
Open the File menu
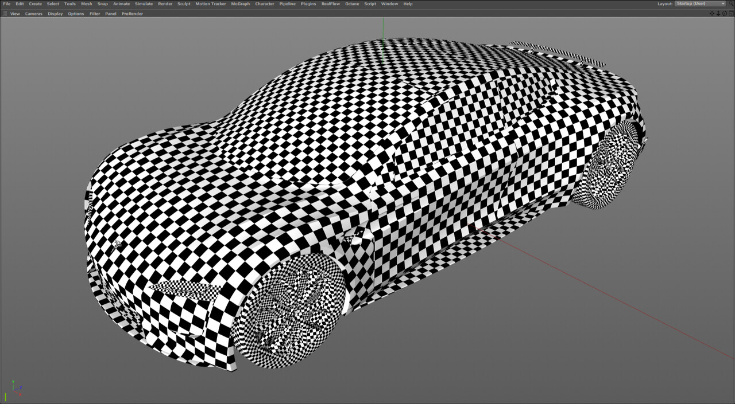(x=7, y=3)
